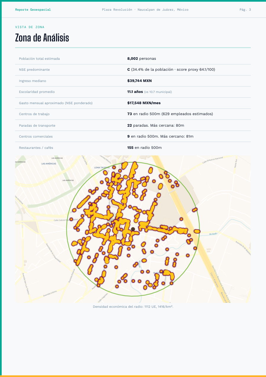
Task: Click the note '(vs 10.7 municipal)'
Action: coord(158,92)
